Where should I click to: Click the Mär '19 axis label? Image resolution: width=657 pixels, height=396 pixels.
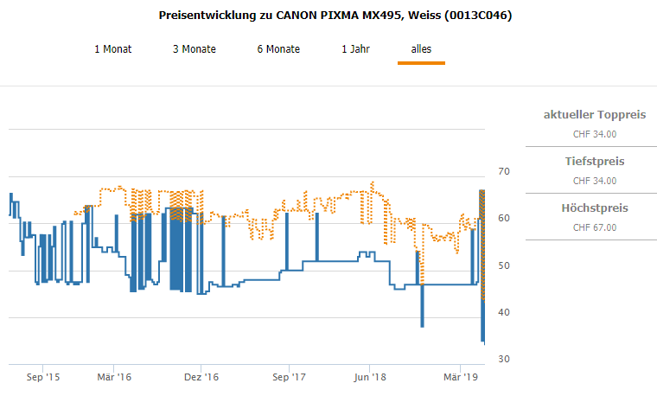click(x=460, y=378)
